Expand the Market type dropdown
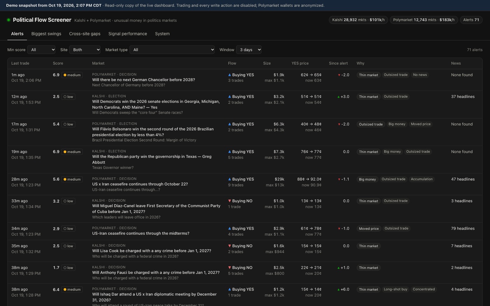The width and height of the screenshot is (490, 306). 172,50
